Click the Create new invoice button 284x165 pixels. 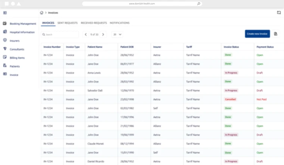[257, 34]
